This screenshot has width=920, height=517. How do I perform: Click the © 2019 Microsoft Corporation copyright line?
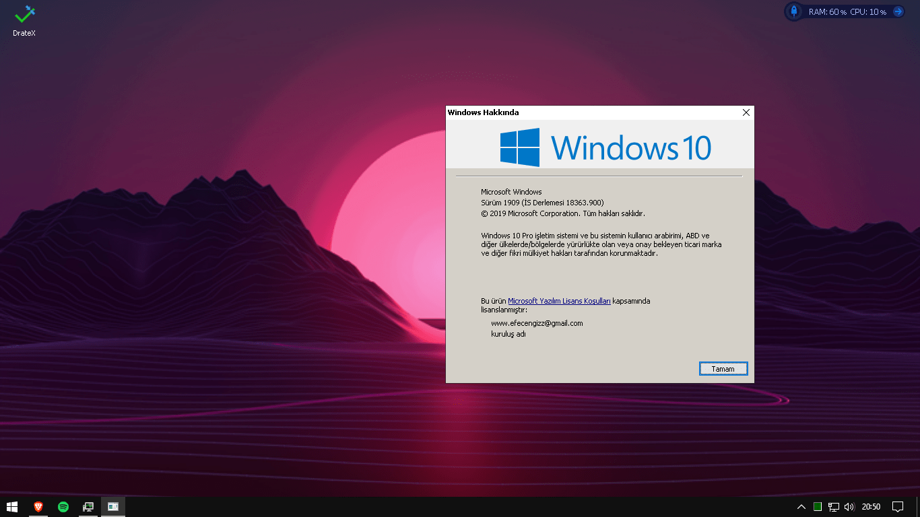coord(563,213)
